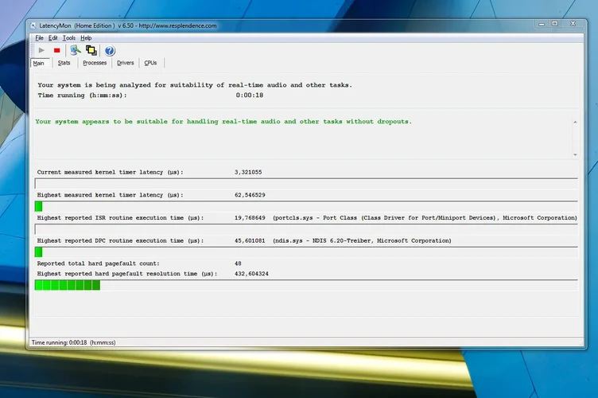Open the File menu
The height and width of the screenshot is (398, 598).
pos(39,37)
